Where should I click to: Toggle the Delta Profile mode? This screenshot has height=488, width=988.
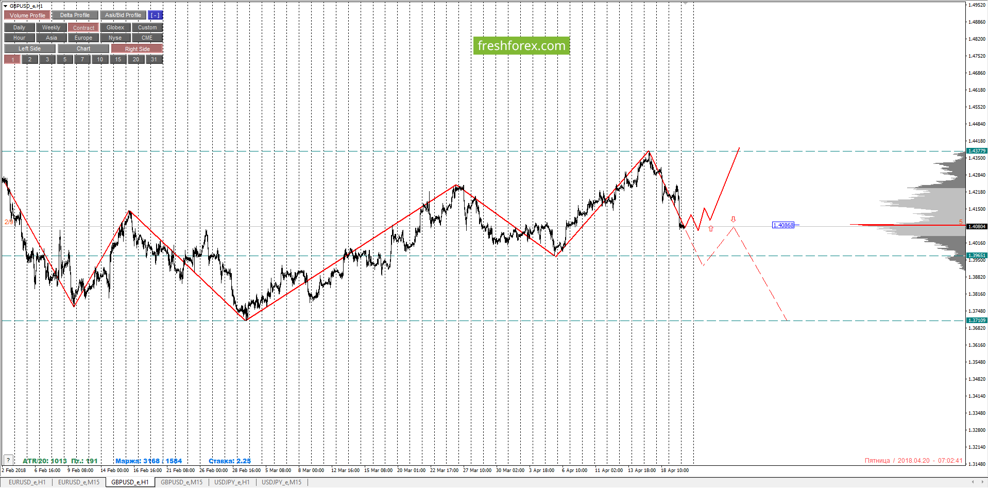point(75,15)
